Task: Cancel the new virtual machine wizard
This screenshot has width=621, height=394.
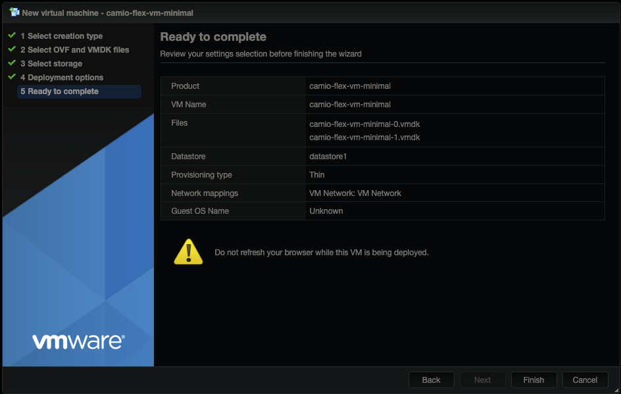Action: coord(585,380)
